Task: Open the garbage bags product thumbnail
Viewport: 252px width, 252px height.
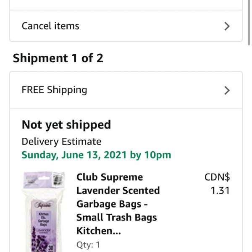Action: [x=43, y=211]
